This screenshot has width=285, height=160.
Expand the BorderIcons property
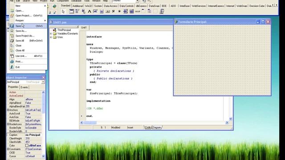8,124
